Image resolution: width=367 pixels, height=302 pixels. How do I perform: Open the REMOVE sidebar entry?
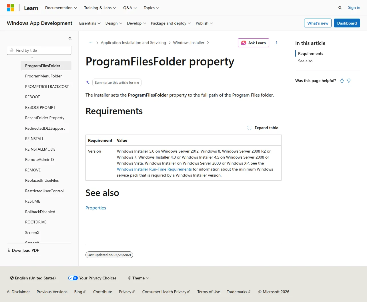(x=33, y=170)
